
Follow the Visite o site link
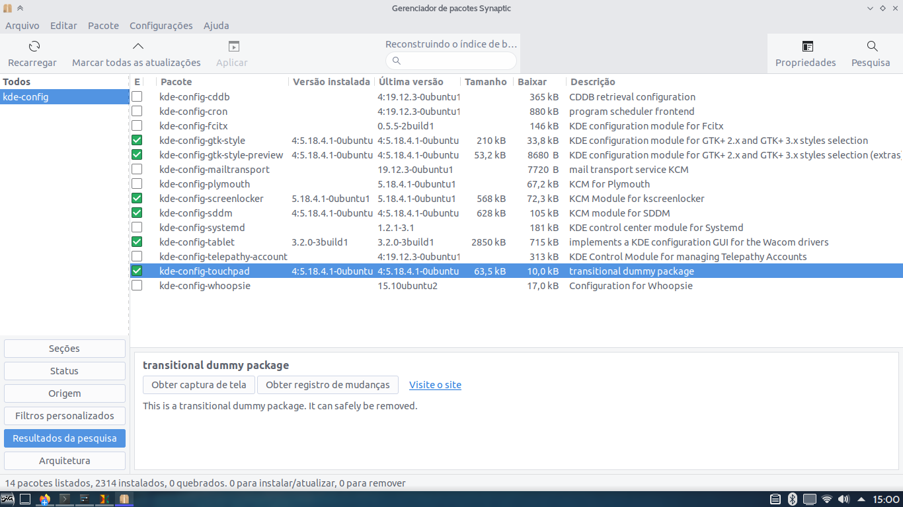pyautogui.click(x=435, y=385)
